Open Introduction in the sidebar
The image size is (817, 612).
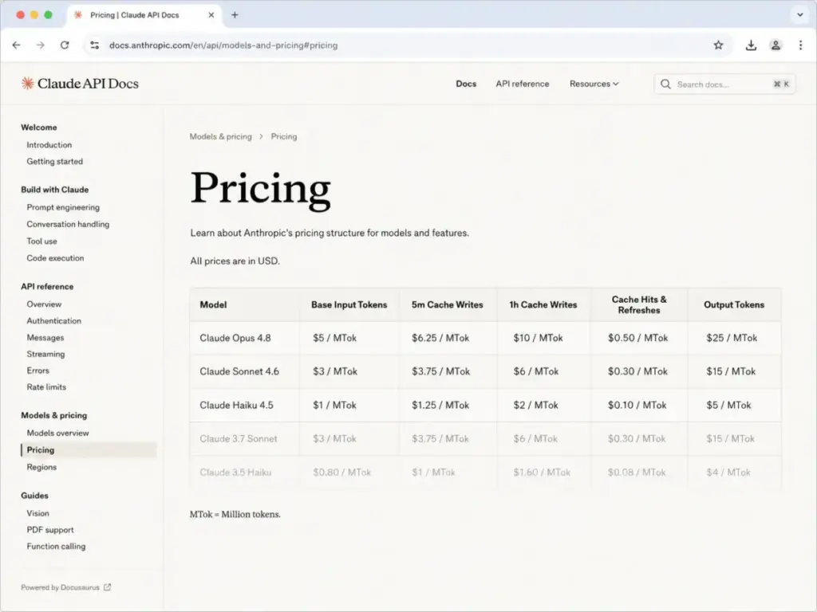pos(49,145)
